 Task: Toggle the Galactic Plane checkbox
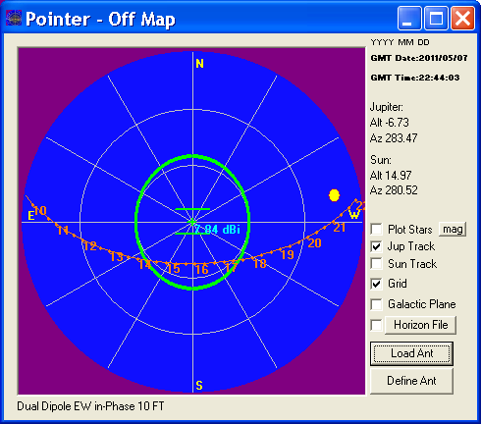(376, 304)
